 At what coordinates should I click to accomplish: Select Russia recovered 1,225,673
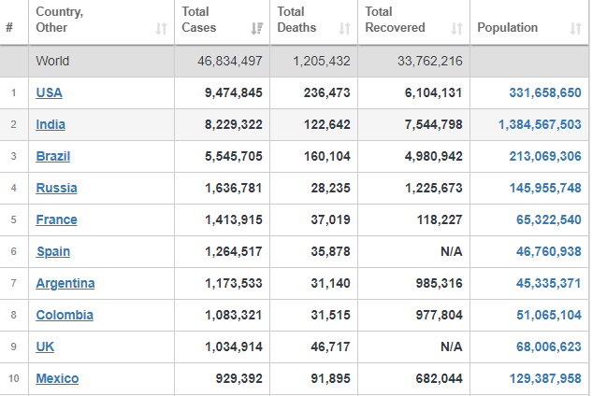[433, 188]
